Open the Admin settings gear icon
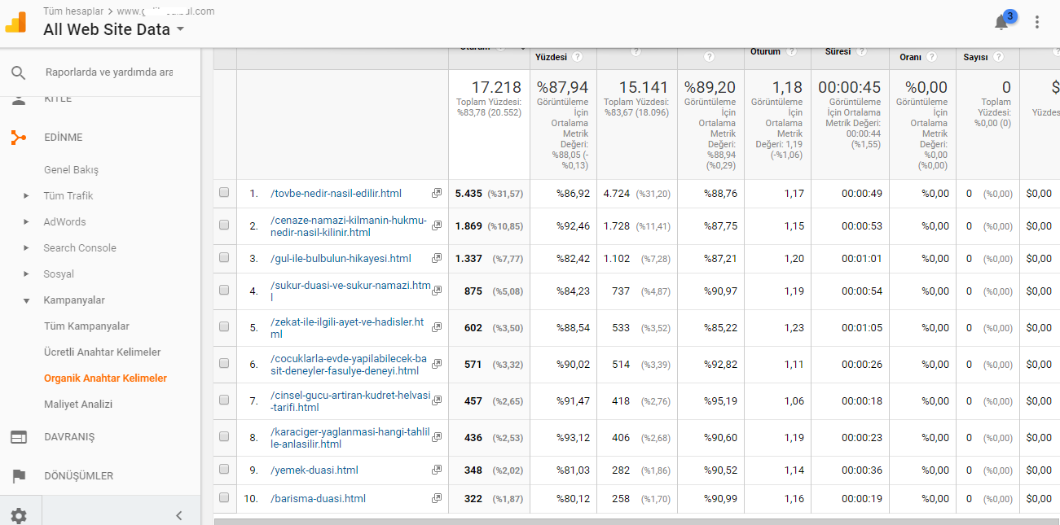This screenshot has height=525, width=1060. (x=18, y=515)
